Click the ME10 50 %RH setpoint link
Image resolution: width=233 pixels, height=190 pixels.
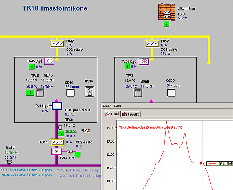(x=11, y=152)
